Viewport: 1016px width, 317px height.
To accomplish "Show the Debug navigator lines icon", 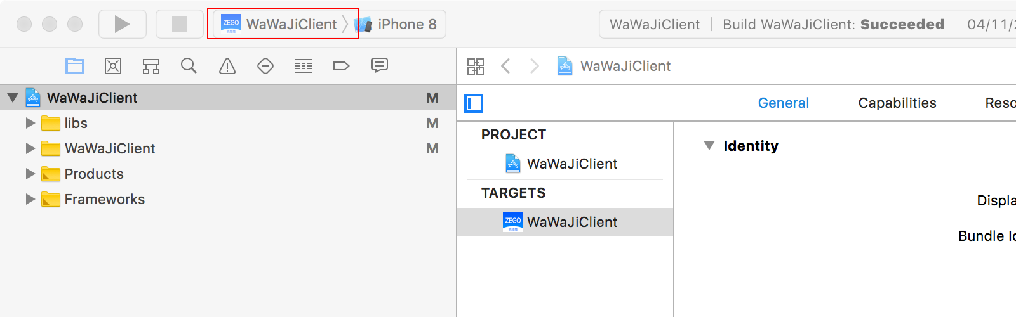I will coord(304,66).
